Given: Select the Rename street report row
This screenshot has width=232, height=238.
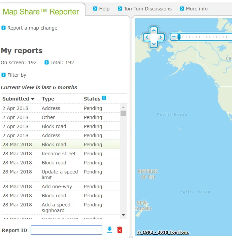Looking at the screenshot, I should pos(60,154).
